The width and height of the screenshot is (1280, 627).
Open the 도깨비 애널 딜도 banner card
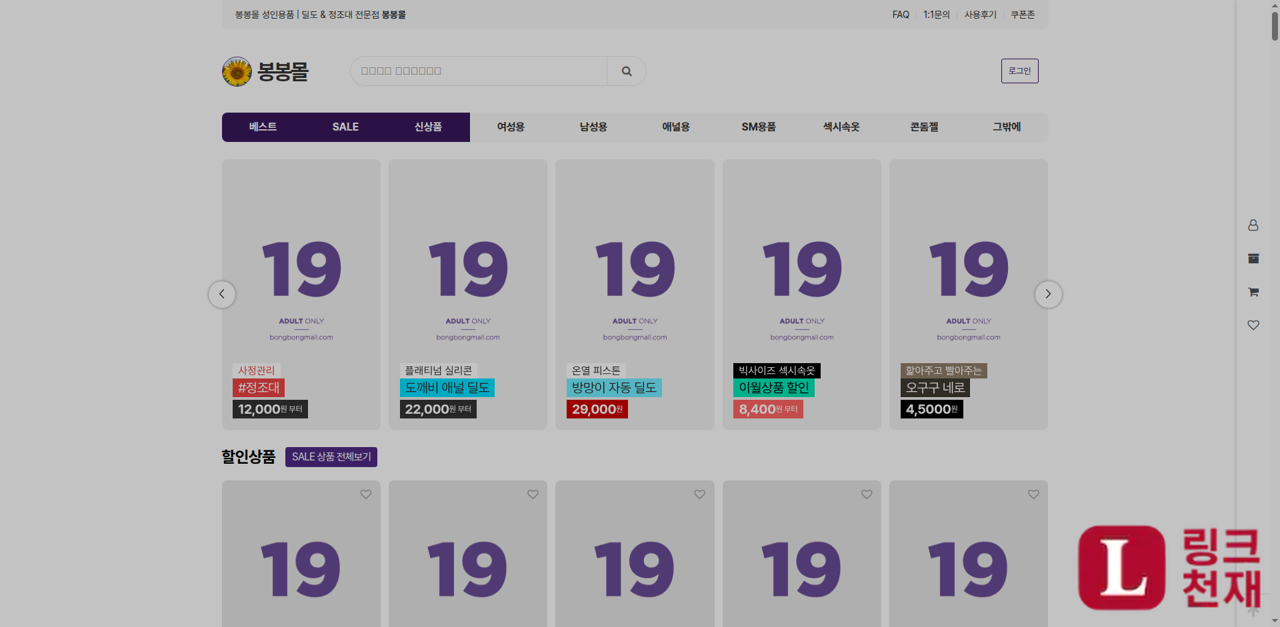(x=468, y=295)
